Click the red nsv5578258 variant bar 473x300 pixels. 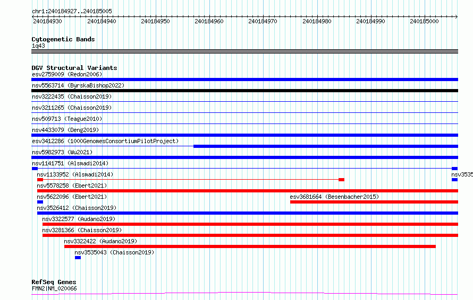[x=248, y=191]
